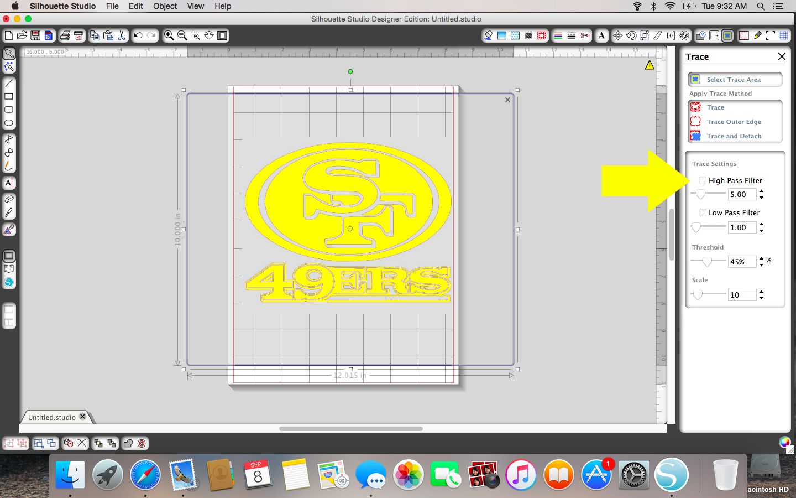The height and width of the screenshot is (498, 796).
Task: Create a new document via toolbar icon
Action: [9, 35]
